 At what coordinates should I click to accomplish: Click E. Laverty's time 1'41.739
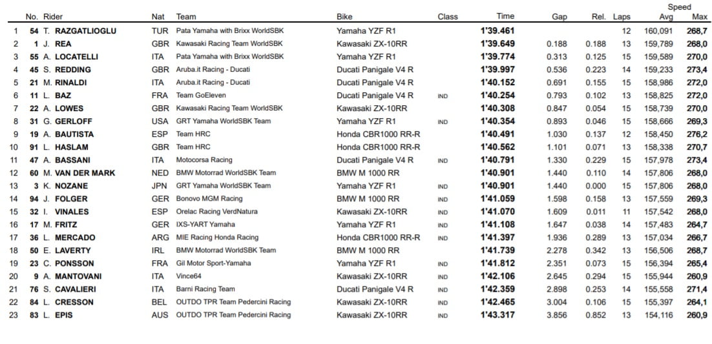pos(497,250)
